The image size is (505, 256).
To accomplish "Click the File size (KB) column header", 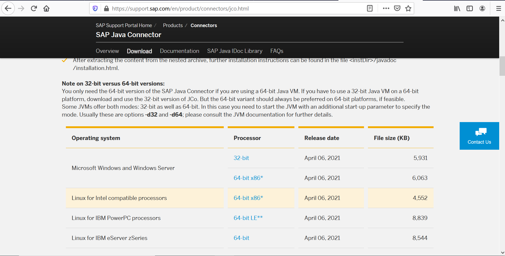I will [392, 138].
